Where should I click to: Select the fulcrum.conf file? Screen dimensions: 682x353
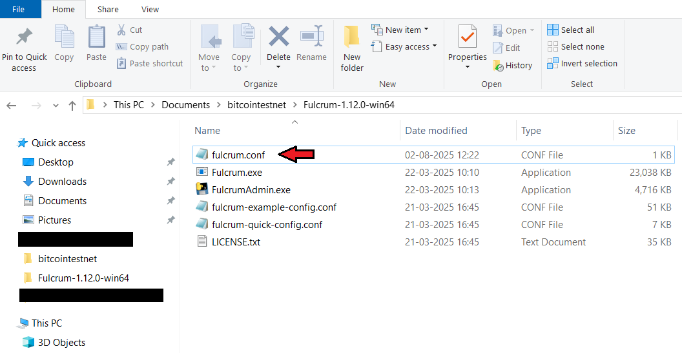coord(433,155)
